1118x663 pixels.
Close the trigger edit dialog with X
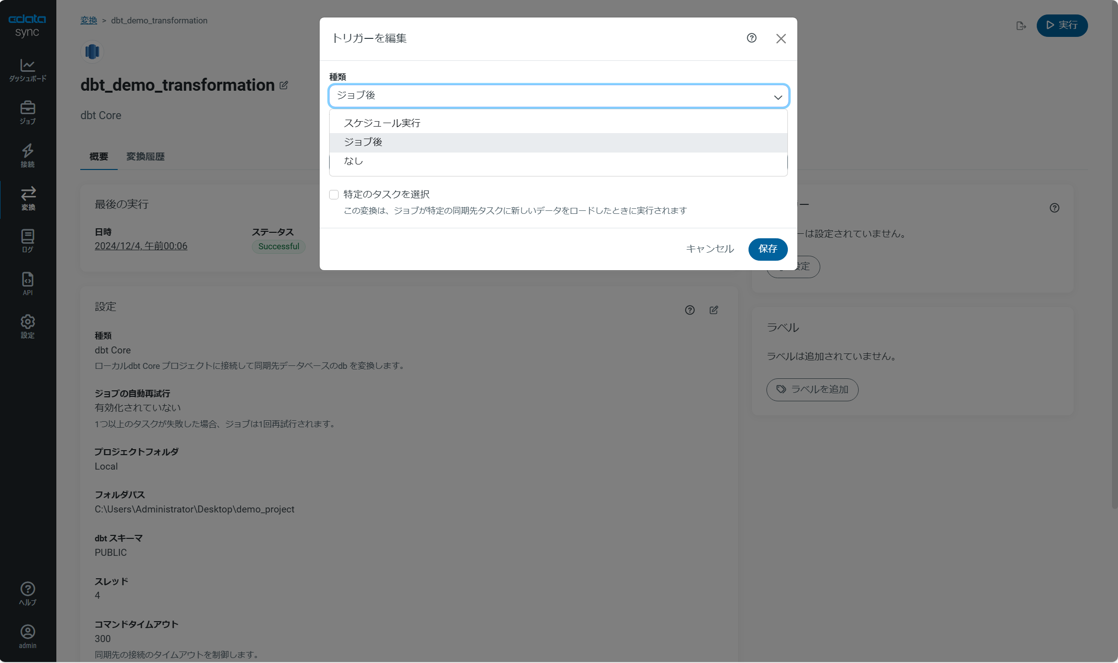pos(781,38)
